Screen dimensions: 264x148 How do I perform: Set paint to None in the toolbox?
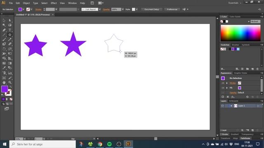point(11,99)
